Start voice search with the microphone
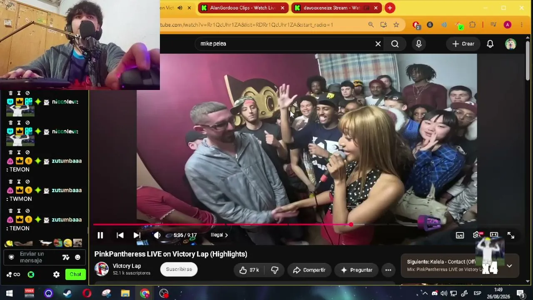Viewport: 533px width, 300px height. [x=419, y=44]
